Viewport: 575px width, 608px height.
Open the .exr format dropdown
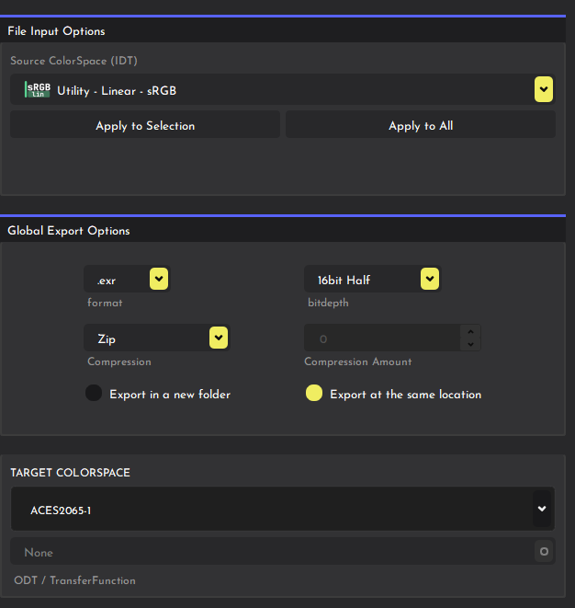(x=158, y=279)
